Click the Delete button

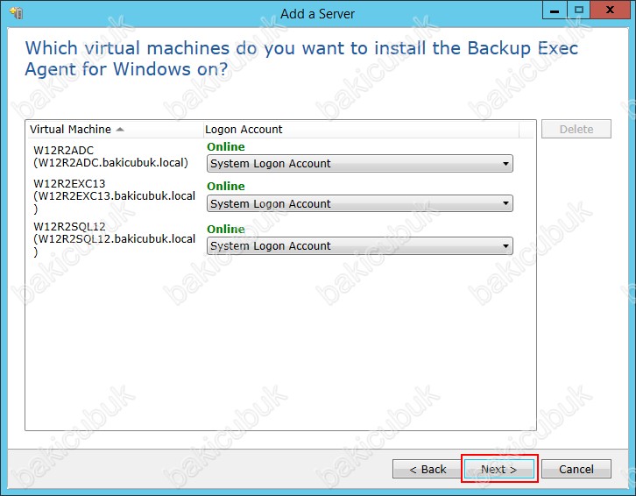coord(576,129)
